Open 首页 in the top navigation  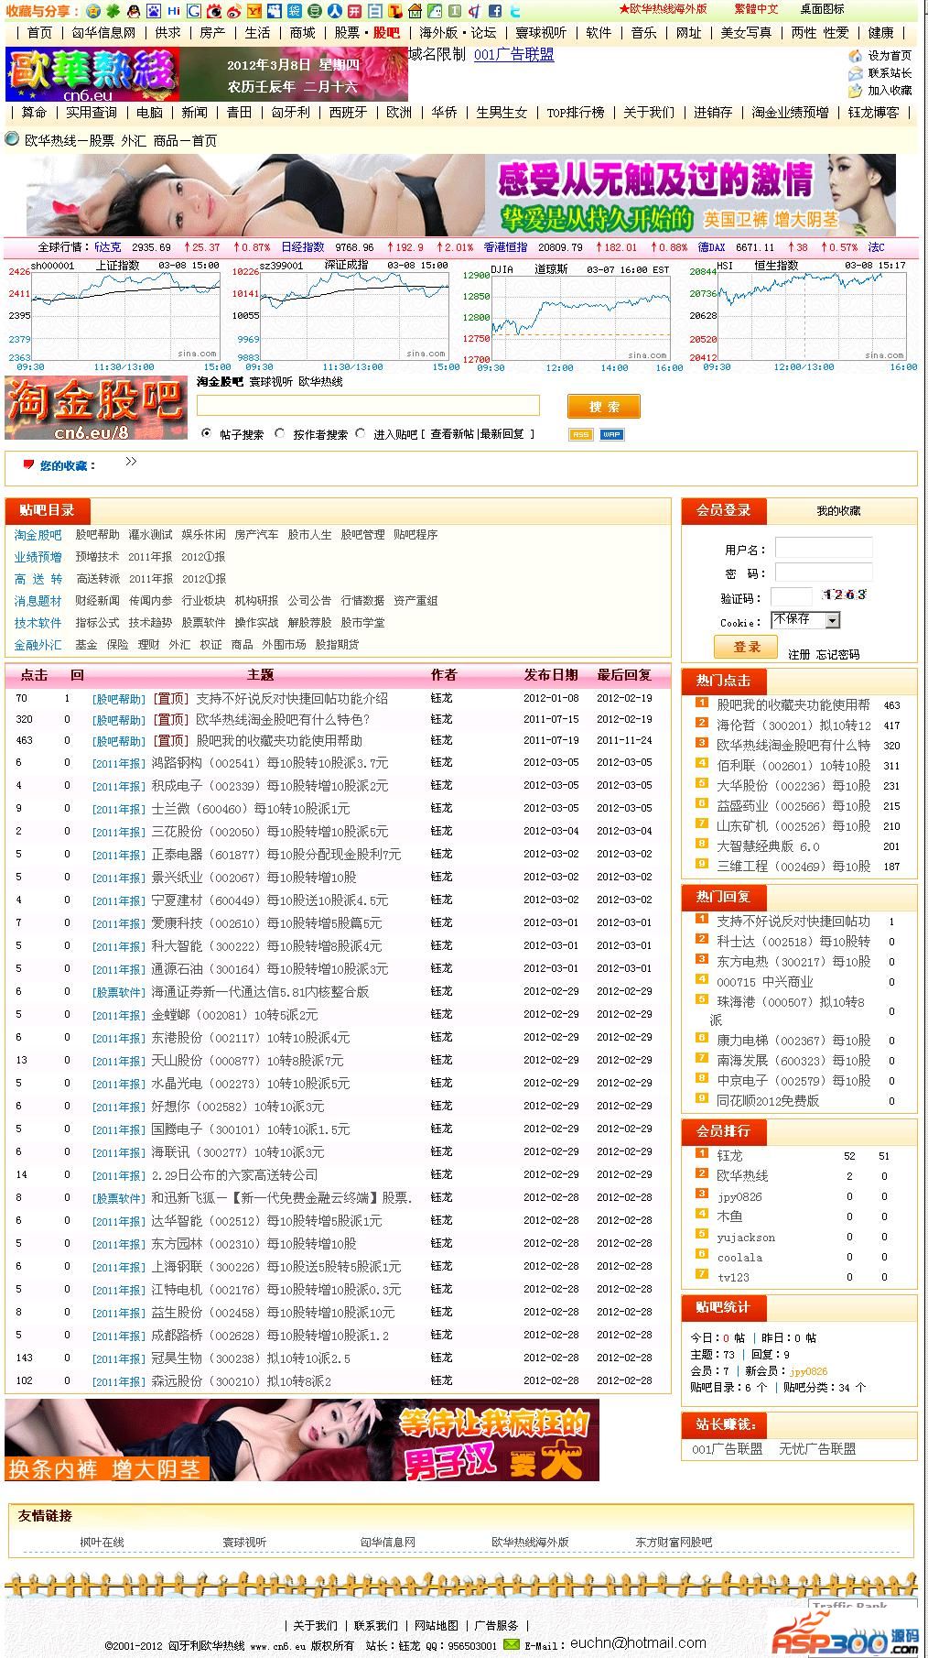click(x=39, y=33)
